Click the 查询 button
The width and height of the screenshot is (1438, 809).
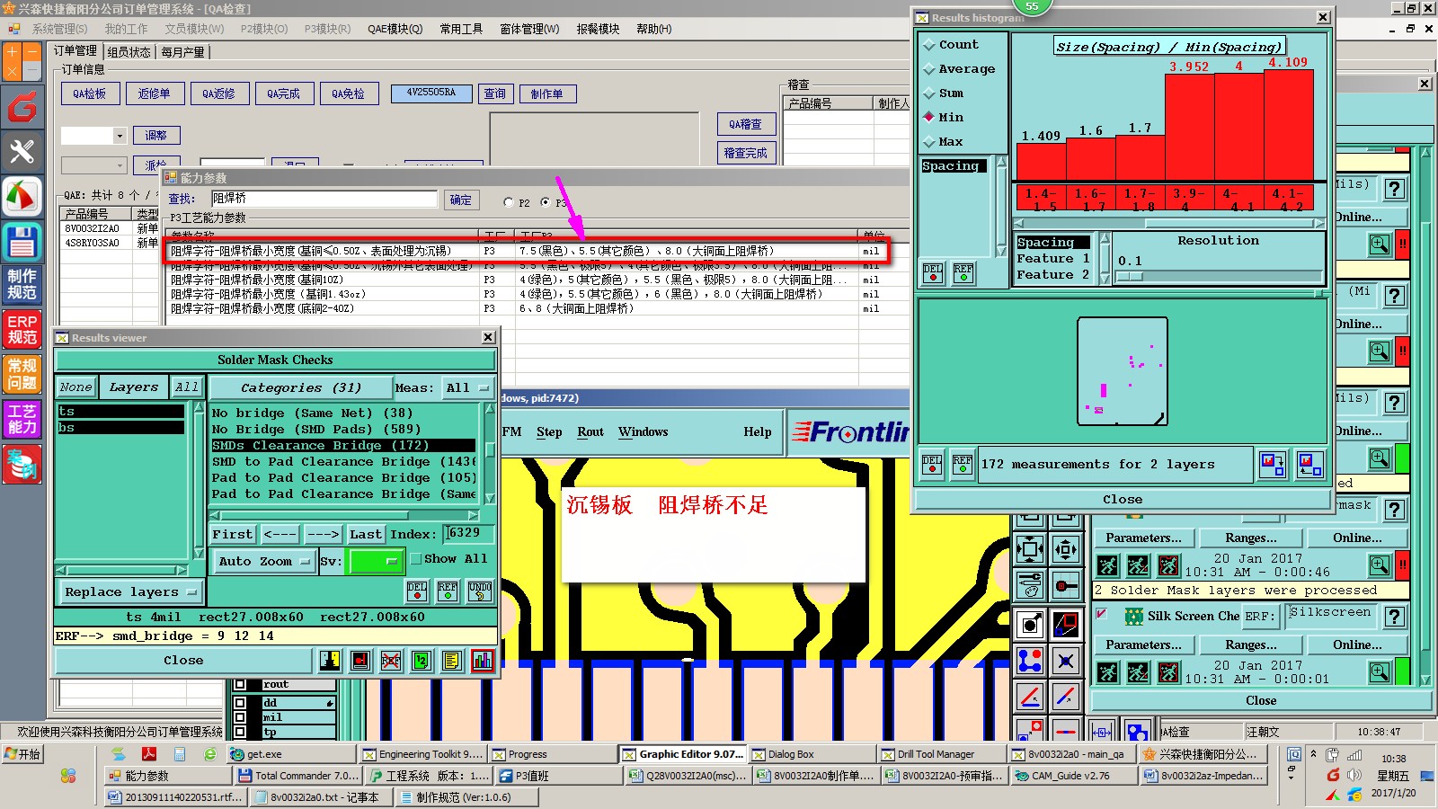[495, 93]
